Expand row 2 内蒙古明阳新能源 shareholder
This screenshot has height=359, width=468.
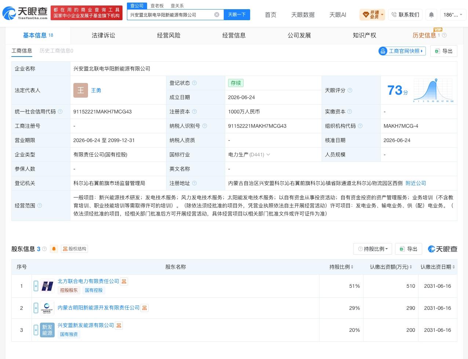click(x=36, y=308)
